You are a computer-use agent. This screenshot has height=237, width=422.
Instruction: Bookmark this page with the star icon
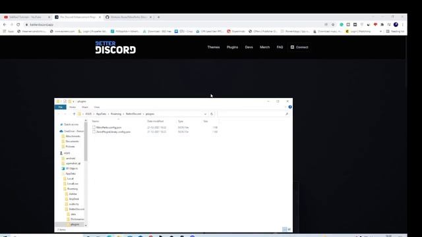(333, 24)
